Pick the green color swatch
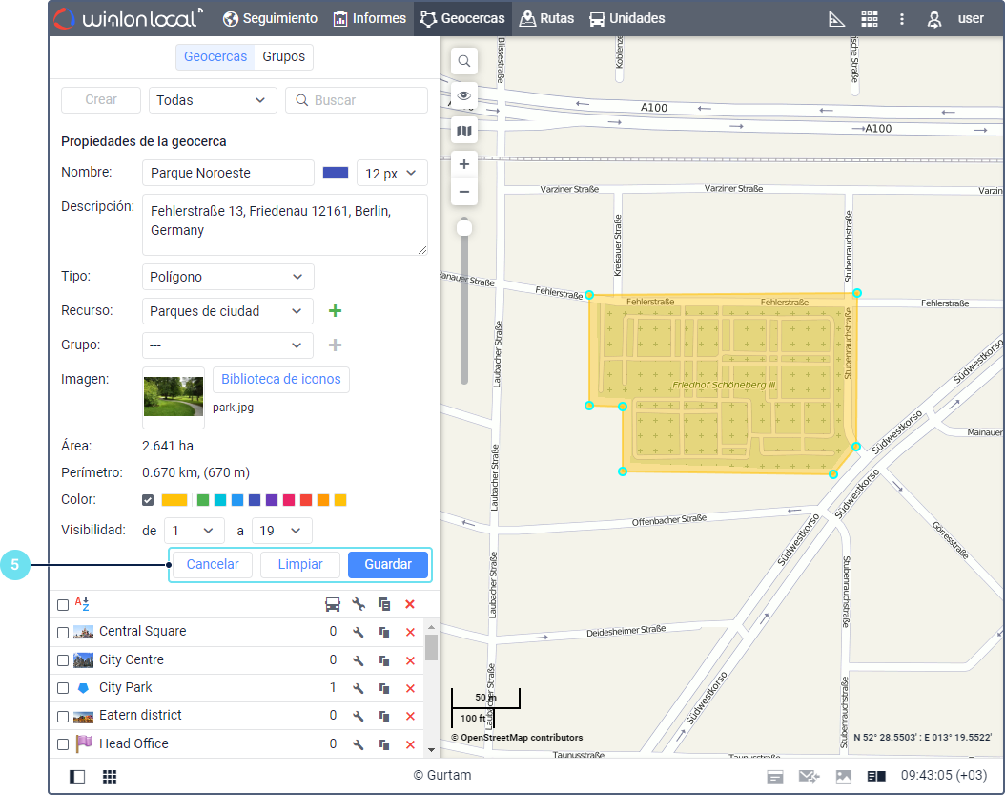Image resolution: width=1005 pixels, height=795 pixels. (x=203, y=500)
